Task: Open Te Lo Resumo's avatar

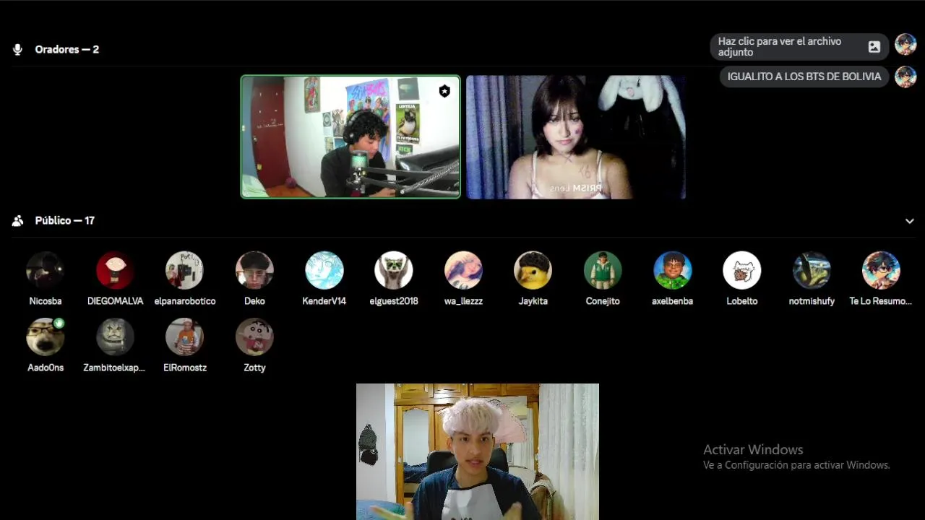Action: 881,270
